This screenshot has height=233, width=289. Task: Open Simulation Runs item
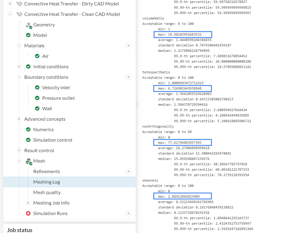pos(50,214)
